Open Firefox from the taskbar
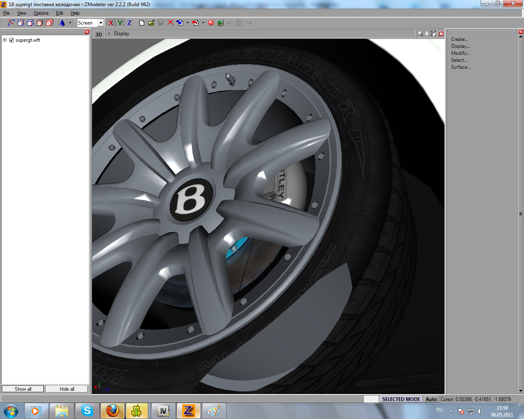The width and height of the screenshot is (524, 419). (x=113, y=411)
